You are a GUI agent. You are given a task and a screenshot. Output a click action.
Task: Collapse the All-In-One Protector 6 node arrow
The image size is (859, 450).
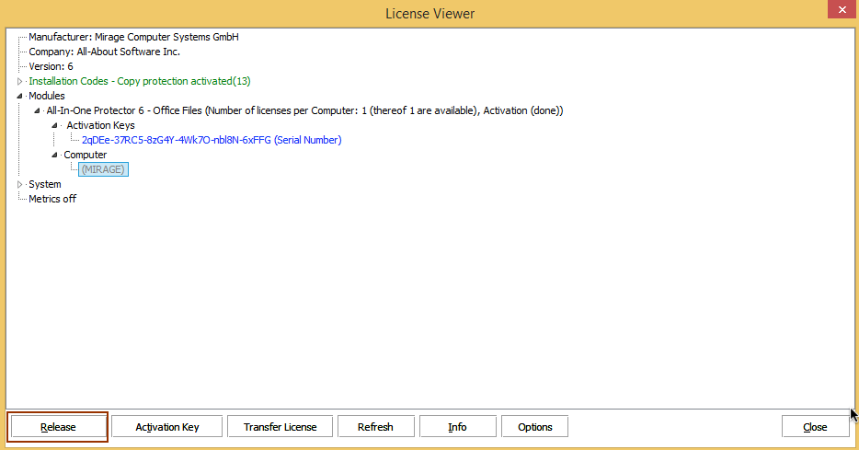(38, 110)
